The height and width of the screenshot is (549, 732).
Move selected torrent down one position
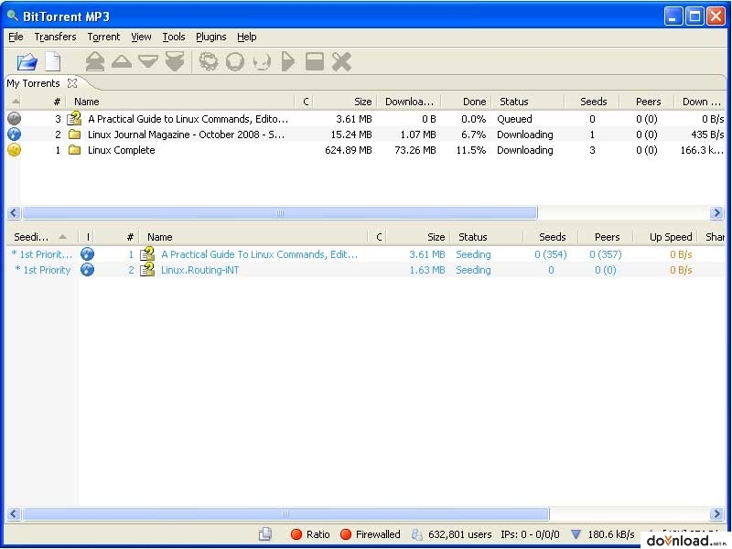(148, 61)
